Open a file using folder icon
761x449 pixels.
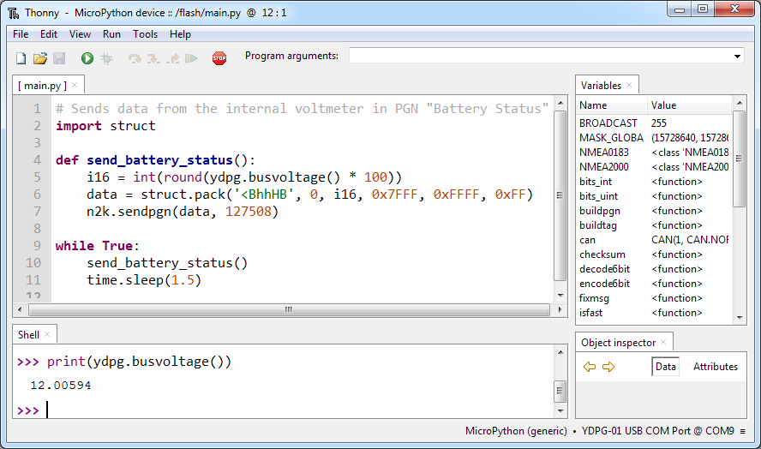(40, 59)
